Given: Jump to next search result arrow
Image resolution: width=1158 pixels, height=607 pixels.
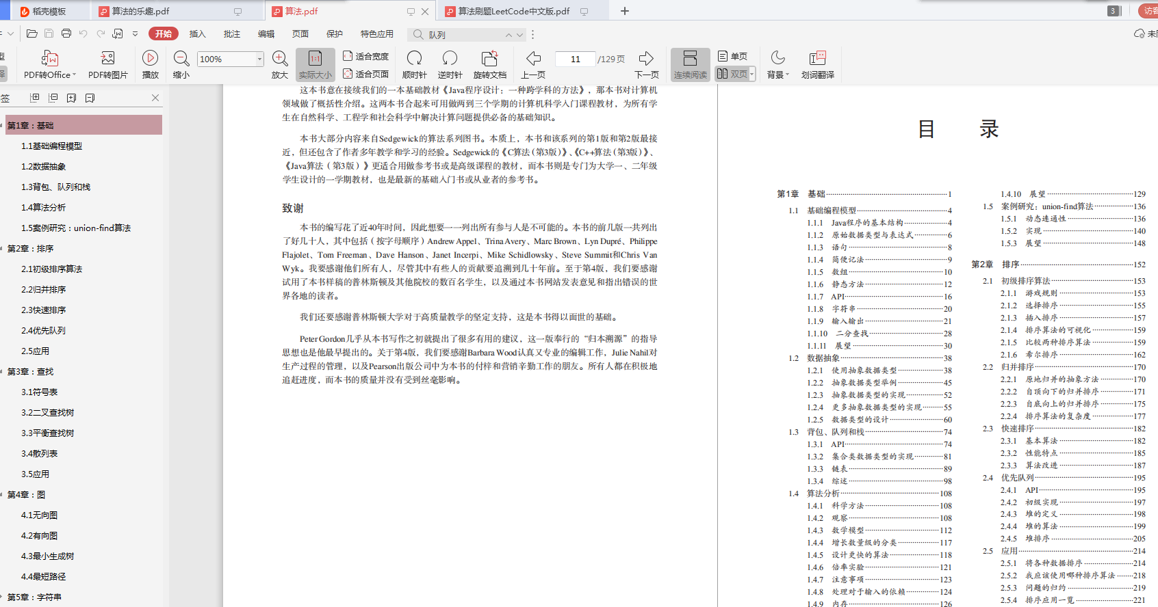Looking at the screenshot, I should coord(520,35).
